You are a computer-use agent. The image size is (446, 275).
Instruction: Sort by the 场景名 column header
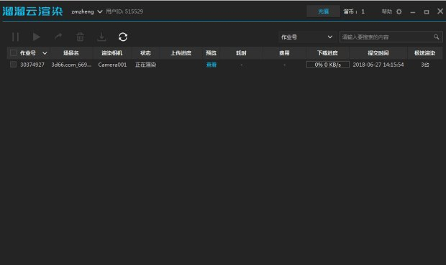pyautogui.click(x=71, y=53)
